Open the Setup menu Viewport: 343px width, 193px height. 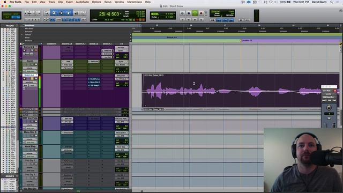pyautogui.click(x=108, y=2)
